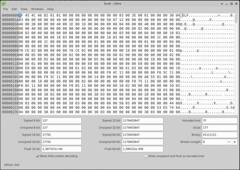Close the GHex window

click(x=237, y=4)
